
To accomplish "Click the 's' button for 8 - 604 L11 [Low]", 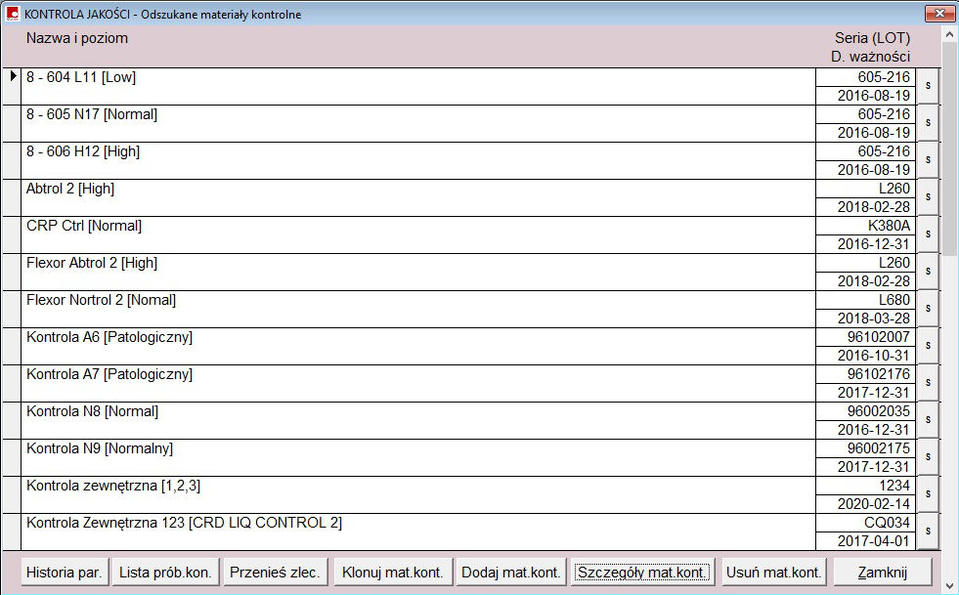I will pyautogui.click(x=927, y=86).
